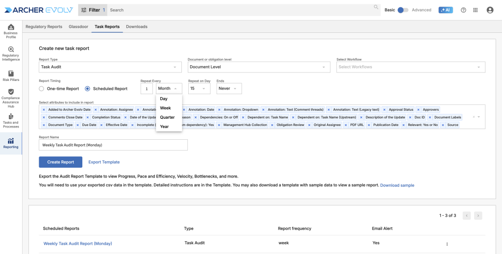Open Regulatory Intelligence sidebar icon
Viewport: 502px width, 254px height.
11,53
